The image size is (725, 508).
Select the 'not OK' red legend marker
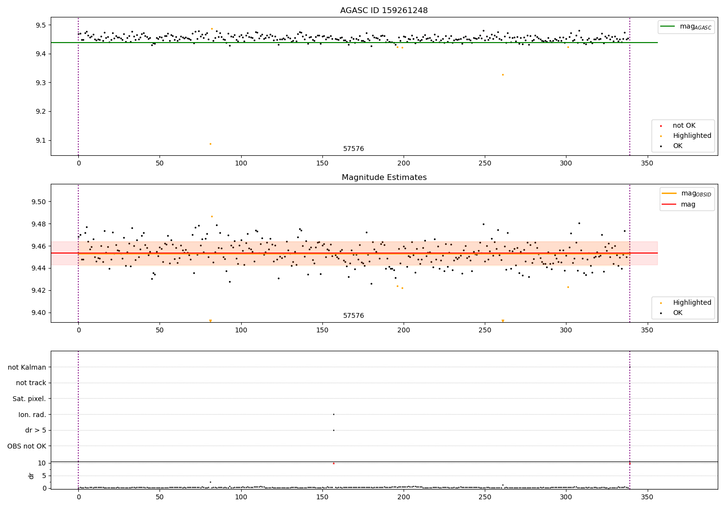coord(661,126)
